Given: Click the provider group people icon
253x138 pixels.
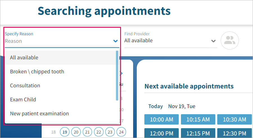Looking at the screenshot, I should point(230,41).
